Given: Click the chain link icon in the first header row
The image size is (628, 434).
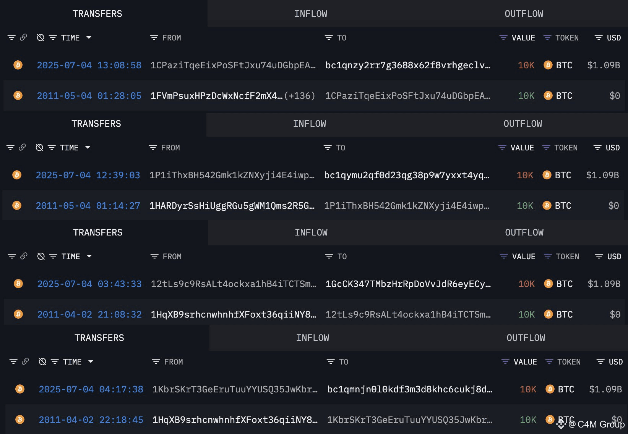Looking at the screenshot, I should (24, 37).
